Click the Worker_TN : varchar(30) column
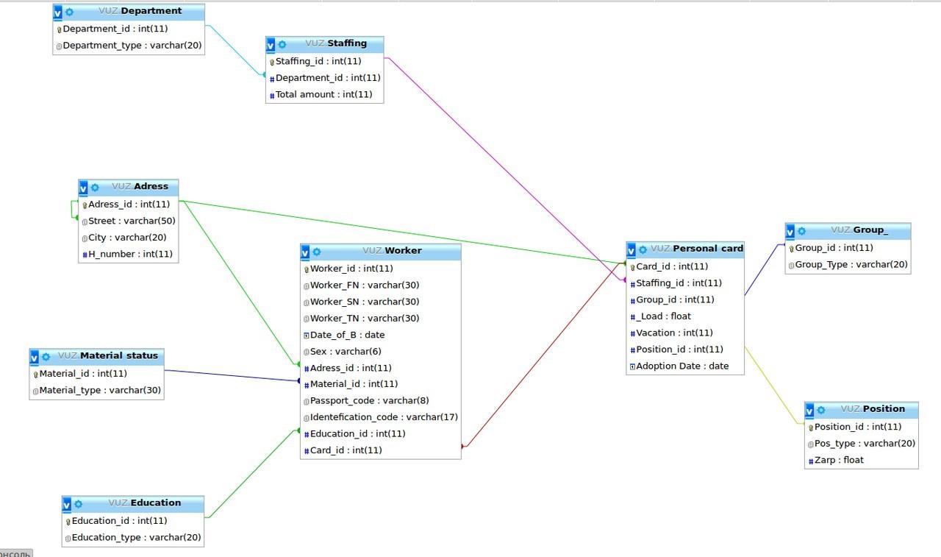Image resolution: width=941 pixels, height=557 pixels. [381, 319]
